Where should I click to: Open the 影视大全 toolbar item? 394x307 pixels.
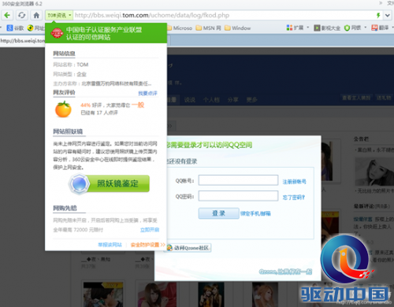(x=327, y=28)
